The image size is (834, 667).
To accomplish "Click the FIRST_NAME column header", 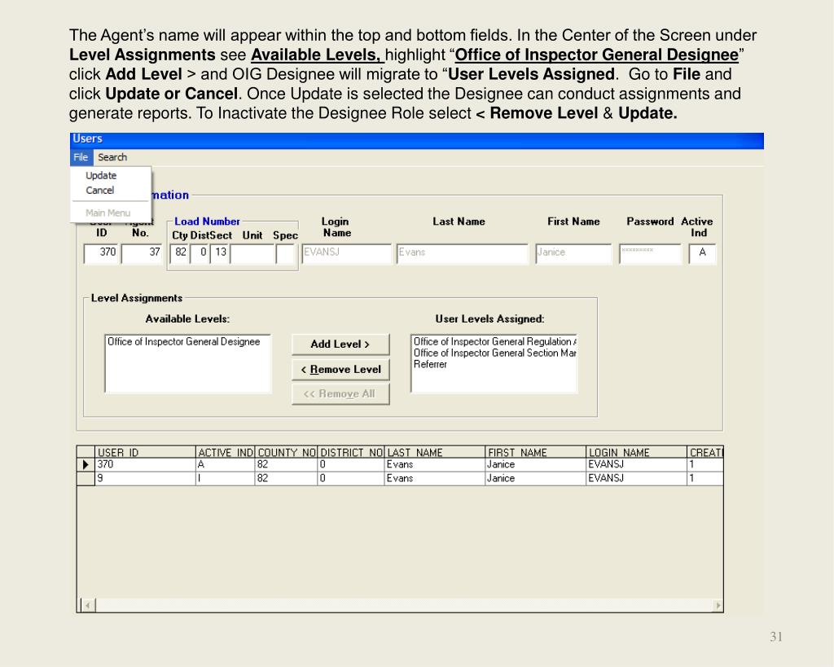I will [536, 452].
